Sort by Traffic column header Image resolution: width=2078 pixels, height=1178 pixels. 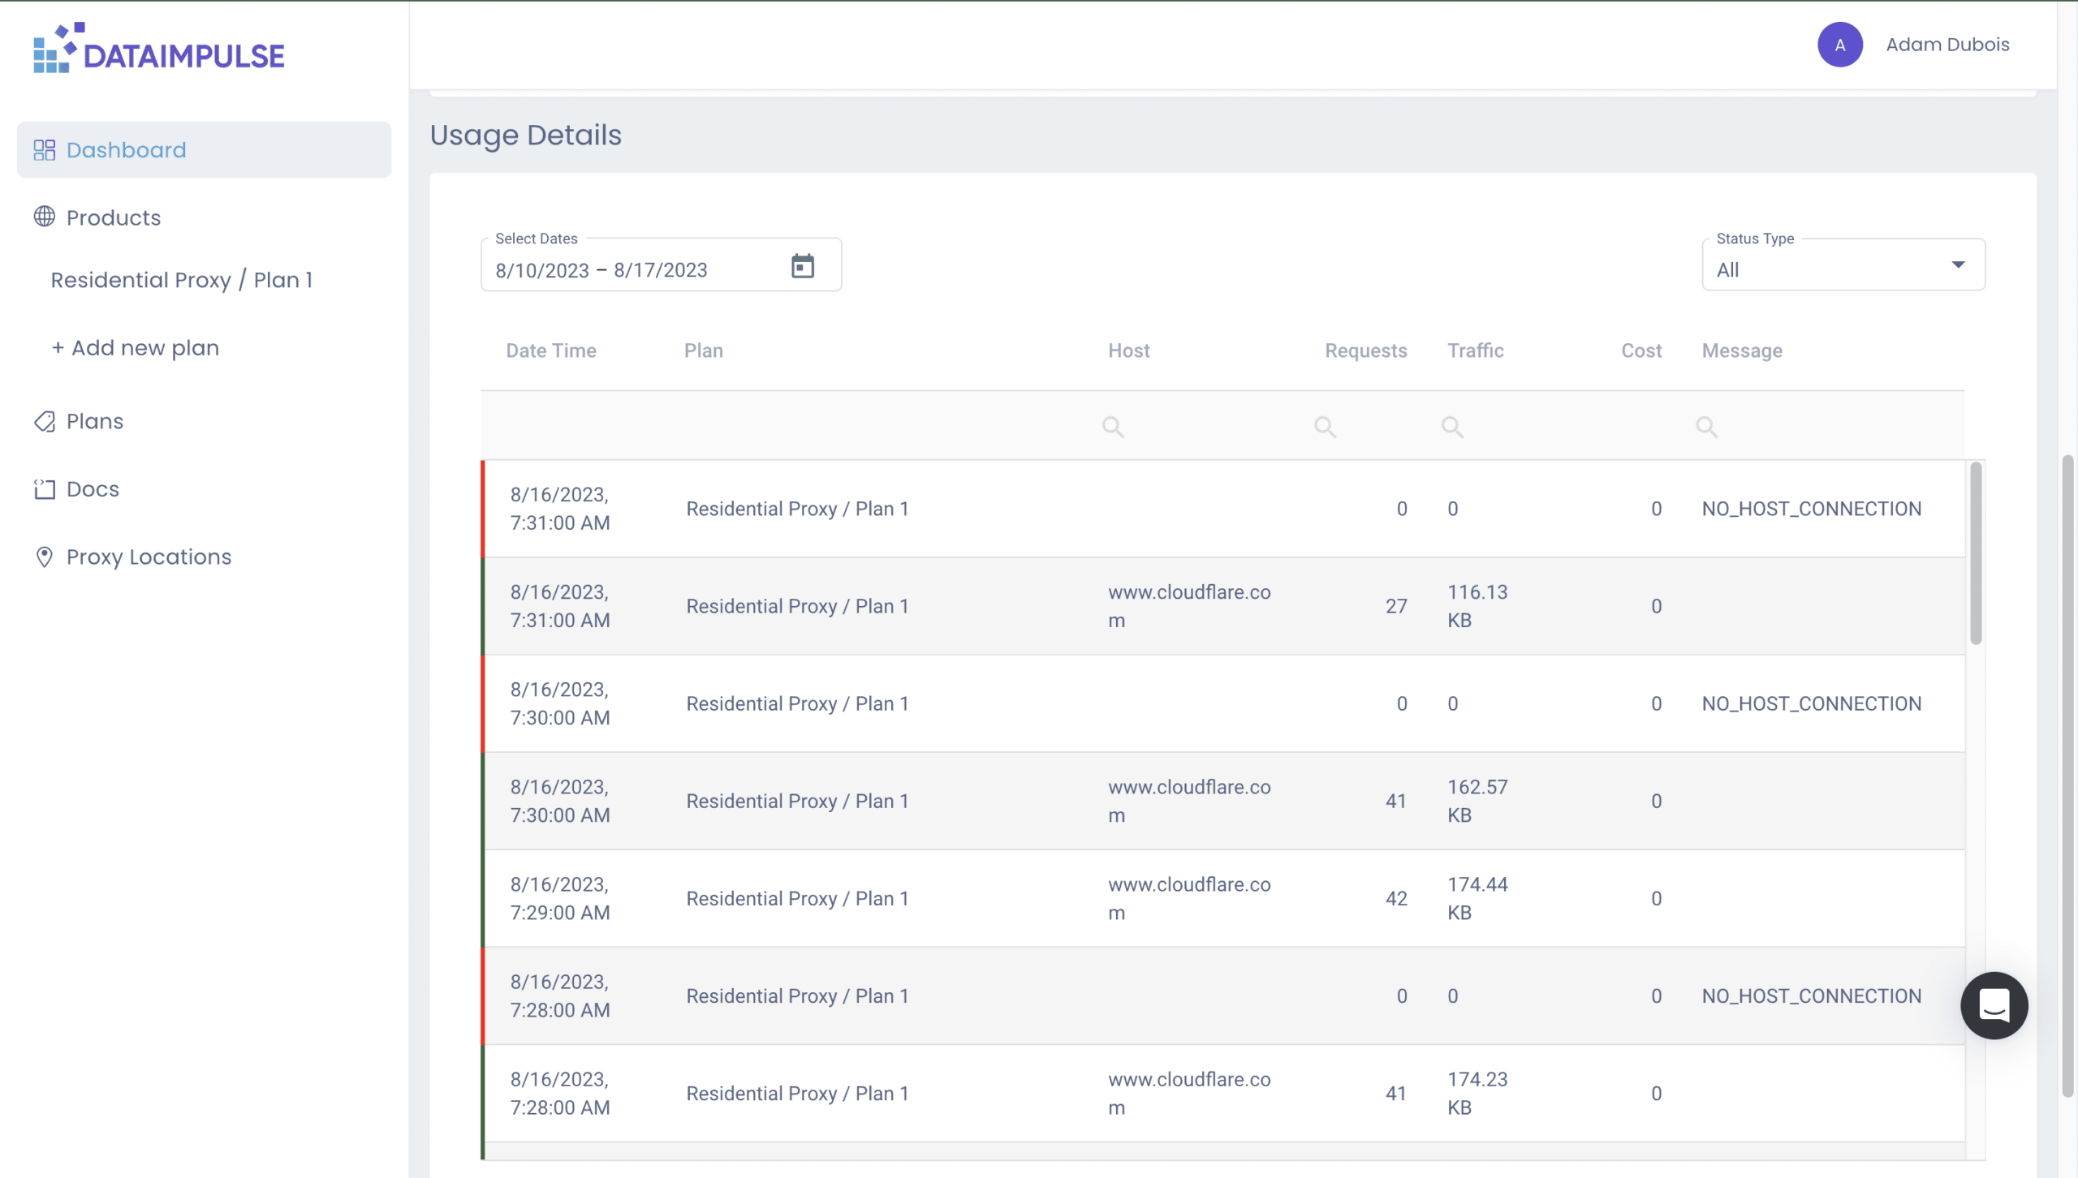tap(1476, 350)
